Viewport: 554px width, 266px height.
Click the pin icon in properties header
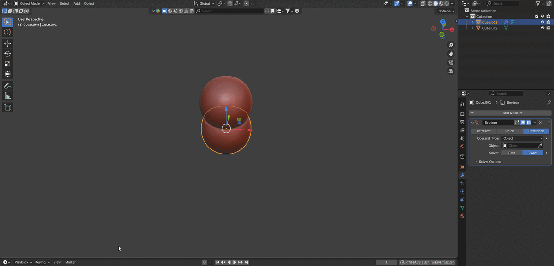pyautogui.click(x=548, y=103)
